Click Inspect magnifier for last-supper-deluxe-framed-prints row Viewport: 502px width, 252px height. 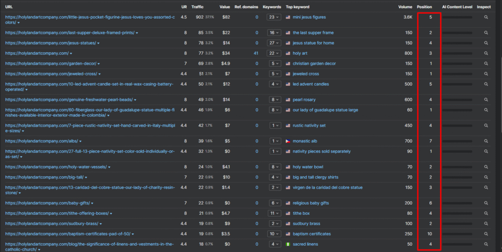(x=486, y=33)
